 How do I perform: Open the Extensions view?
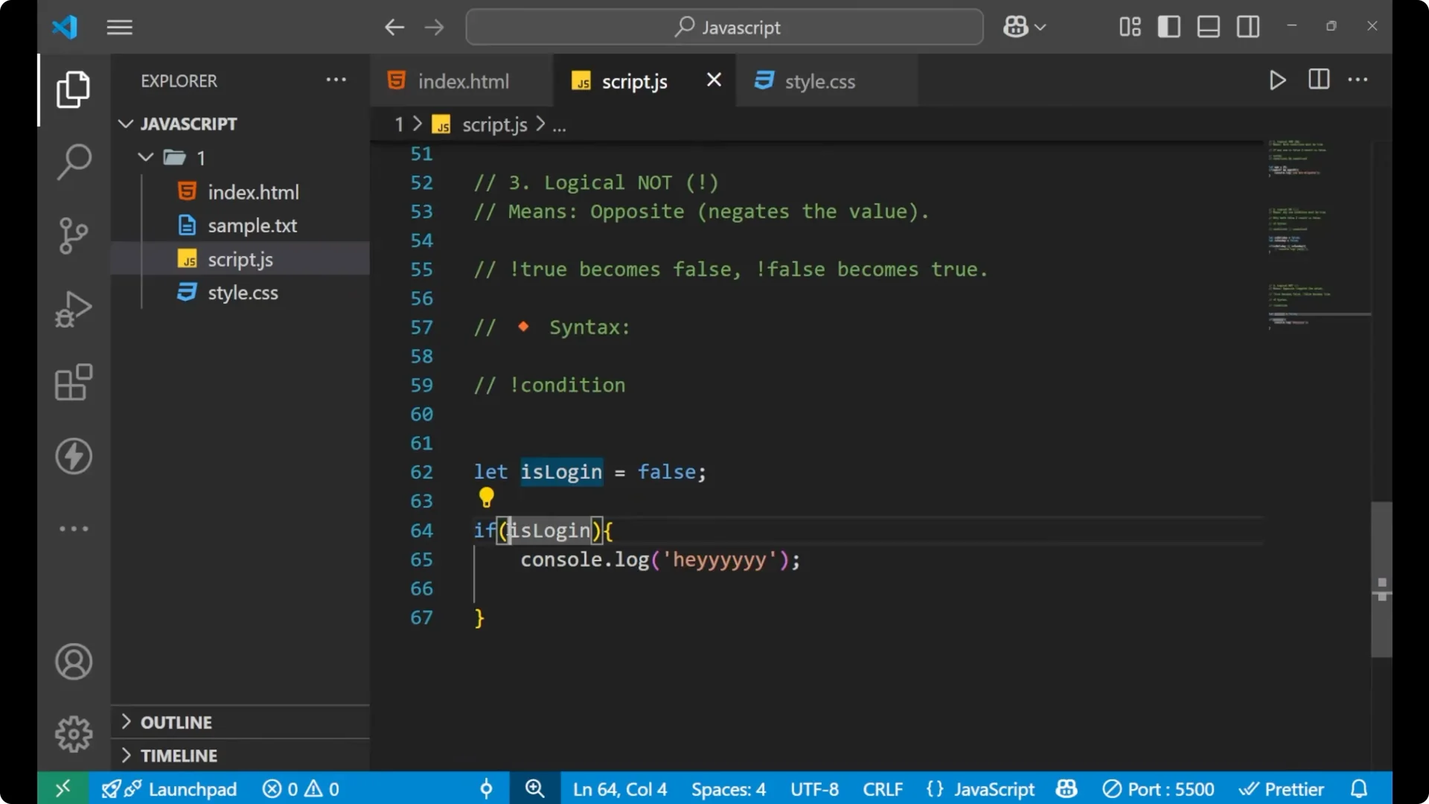point(73,383)
